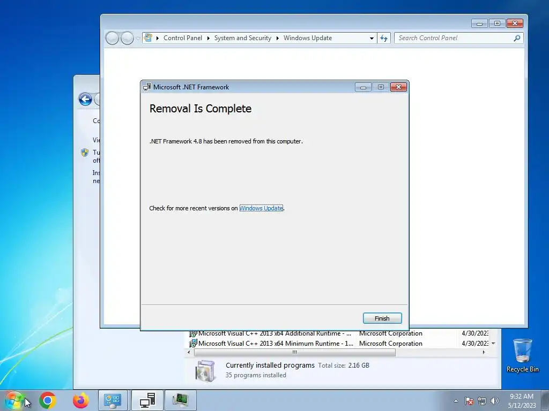Open the volume speaker tray icon
The height and width of the screenshot is (411, 549).
(x=495, y=401)
